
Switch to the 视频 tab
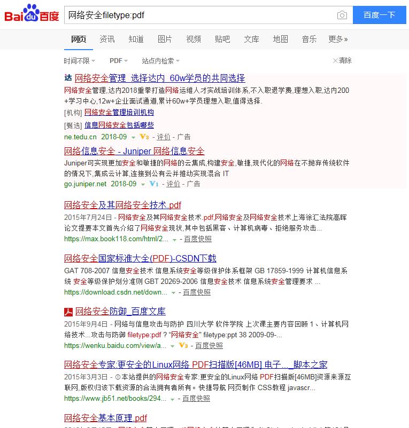(194, 39)
